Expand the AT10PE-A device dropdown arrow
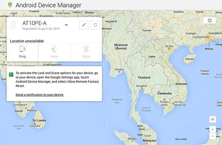This screenshot has height=145, width=222. [x=66, y=25]
